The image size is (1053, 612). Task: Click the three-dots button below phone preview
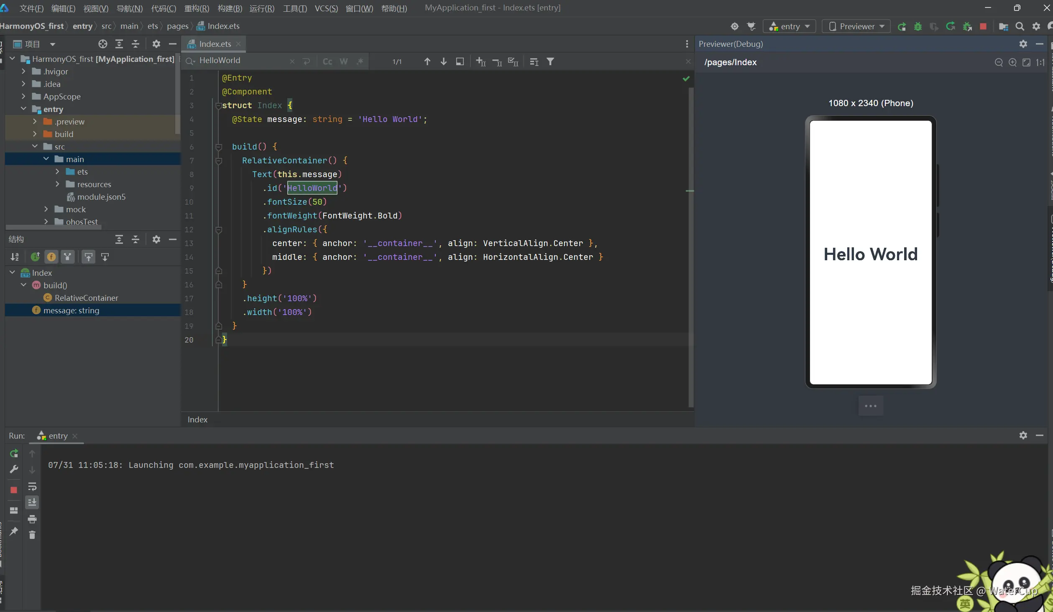(871, 406)
